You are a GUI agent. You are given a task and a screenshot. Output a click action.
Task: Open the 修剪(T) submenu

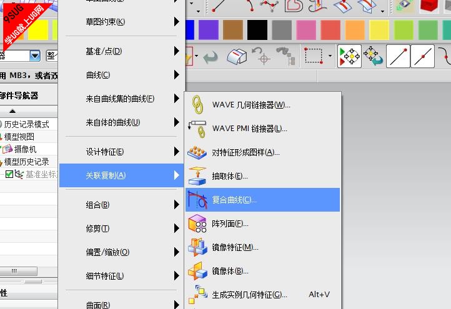point(121,228)
